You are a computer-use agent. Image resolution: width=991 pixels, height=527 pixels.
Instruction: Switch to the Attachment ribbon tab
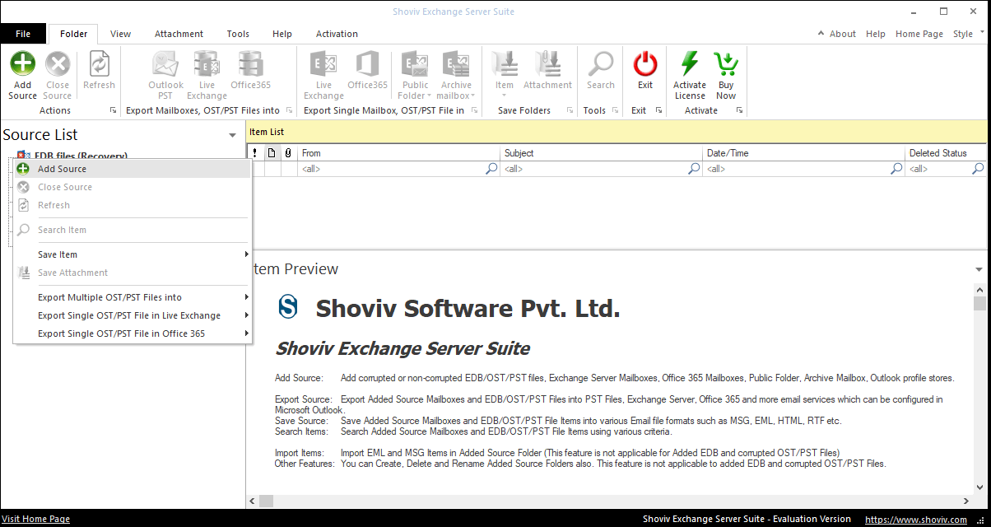(179, 34)
